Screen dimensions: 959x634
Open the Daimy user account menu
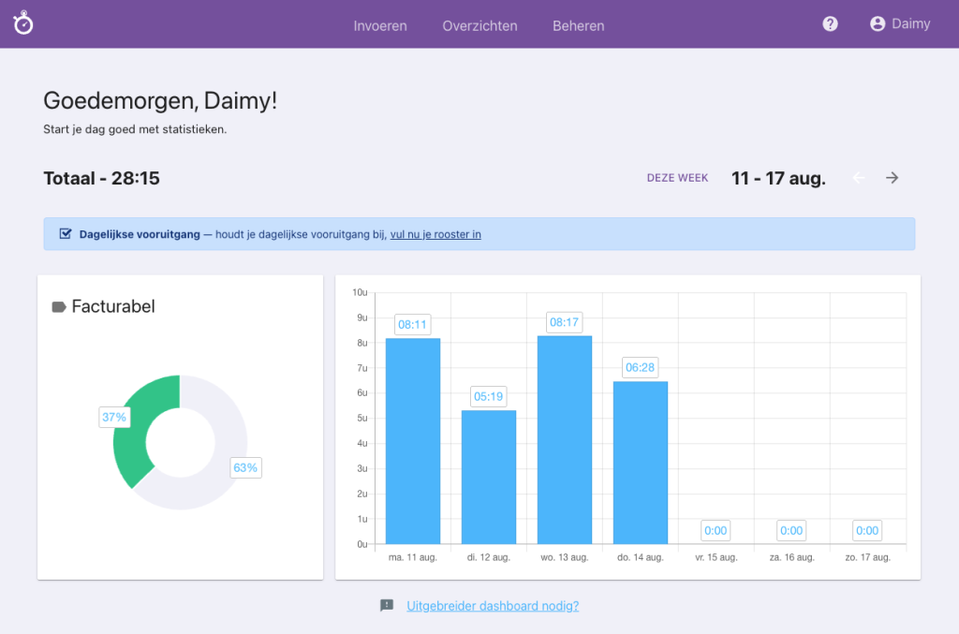pos(900,23)
